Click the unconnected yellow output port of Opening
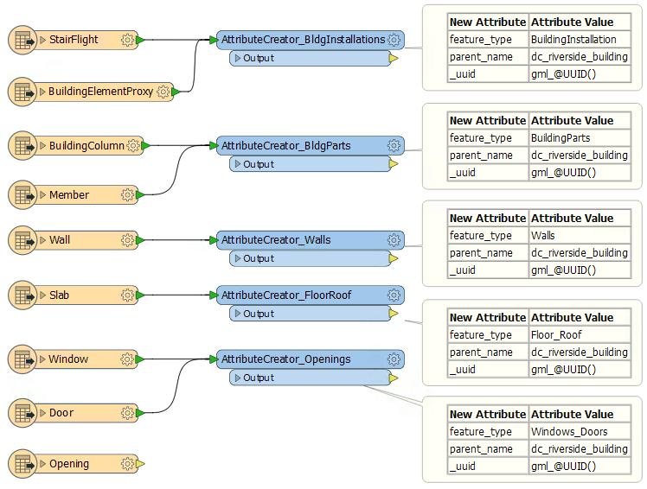This screenshot has height=489, width=647. click(x=140, y=464)
